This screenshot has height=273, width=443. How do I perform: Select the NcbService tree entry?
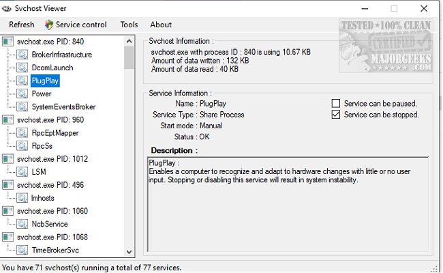click(49, 224)
